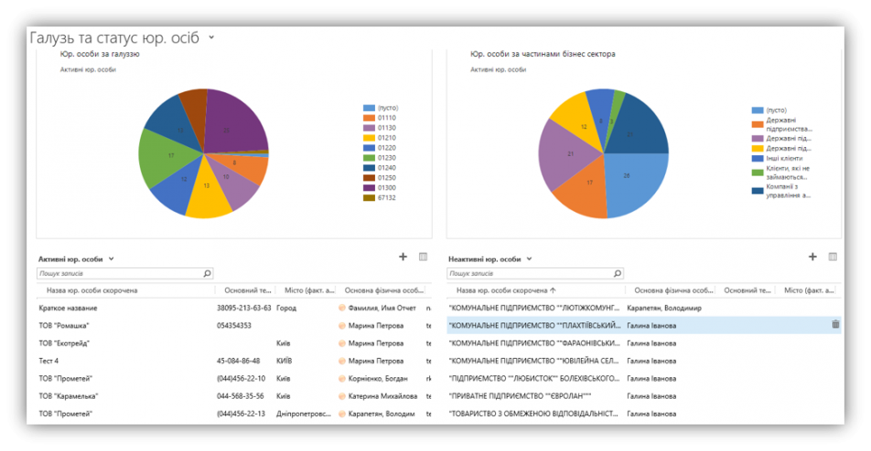Open the dashboard selector chevron beside the title

point(211,37)
